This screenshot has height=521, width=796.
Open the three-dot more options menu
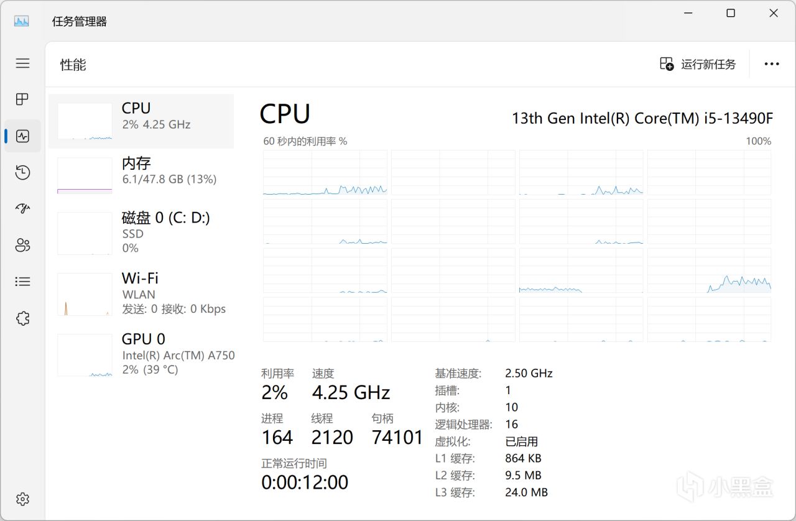pyautogui.click(x=772, y=64)
